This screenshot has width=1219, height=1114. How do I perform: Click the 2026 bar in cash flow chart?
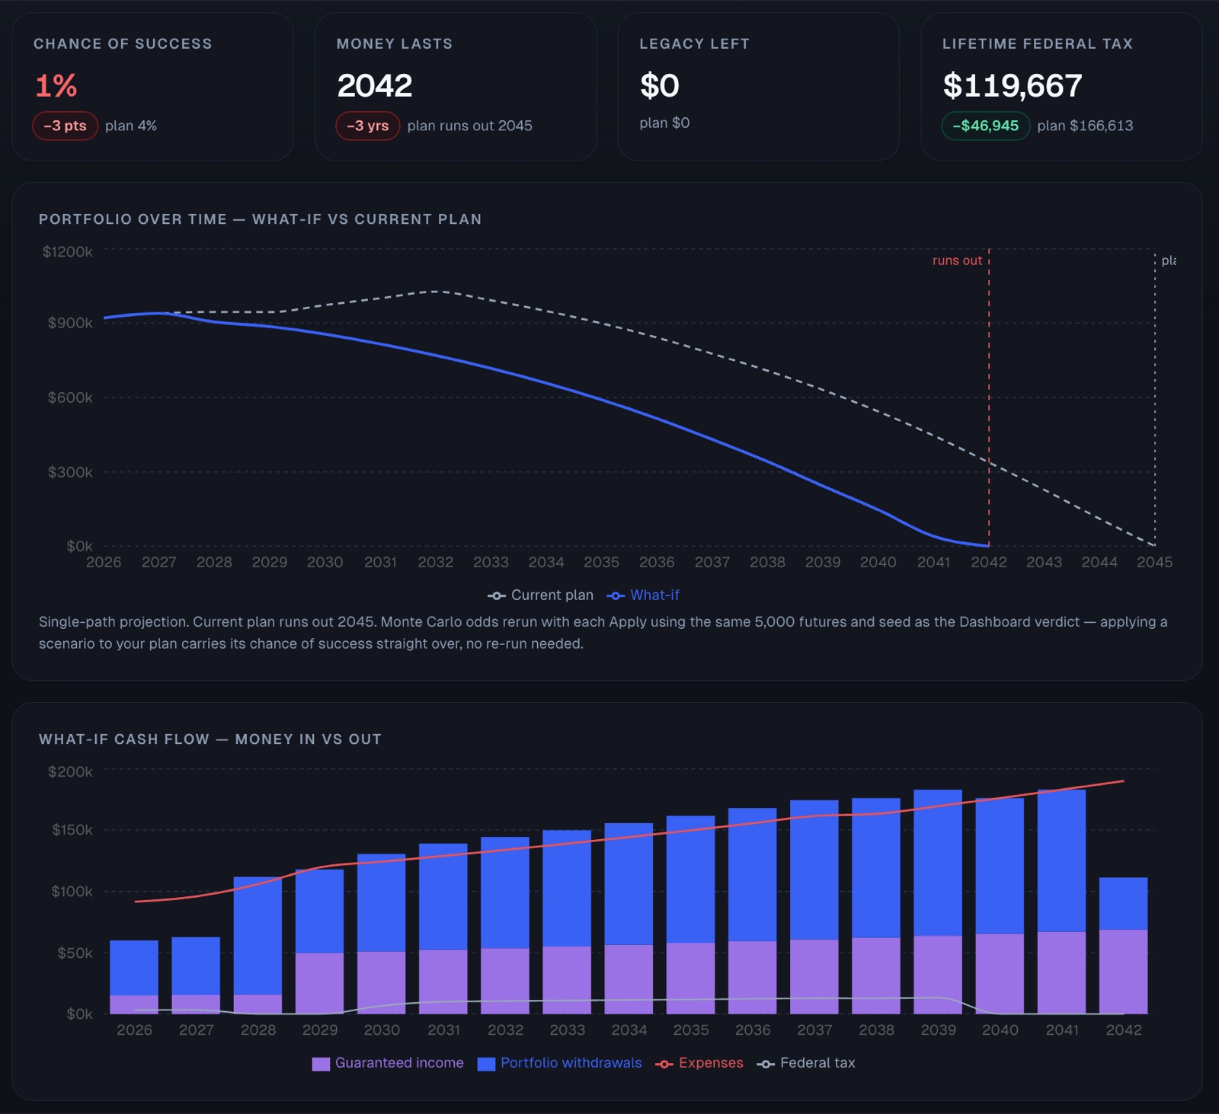(x=134, y=977)
